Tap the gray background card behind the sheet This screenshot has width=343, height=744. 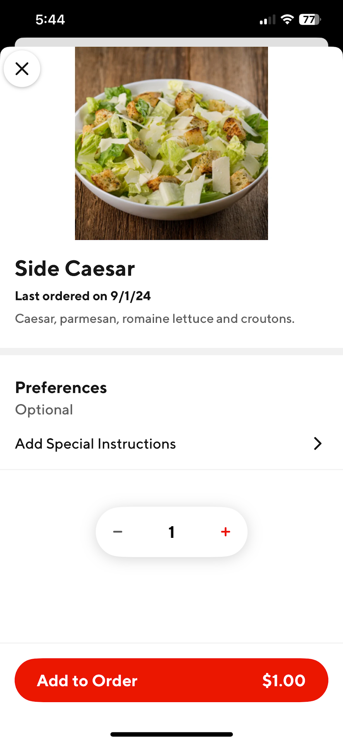click(171, 42)
